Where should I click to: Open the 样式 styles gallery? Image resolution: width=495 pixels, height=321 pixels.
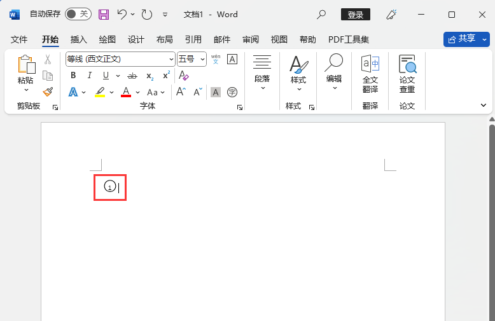pos(298,73)
